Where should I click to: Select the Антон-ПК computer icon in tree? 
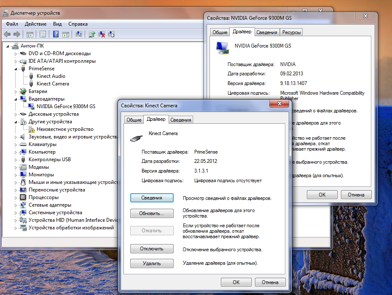coord(15,46)
